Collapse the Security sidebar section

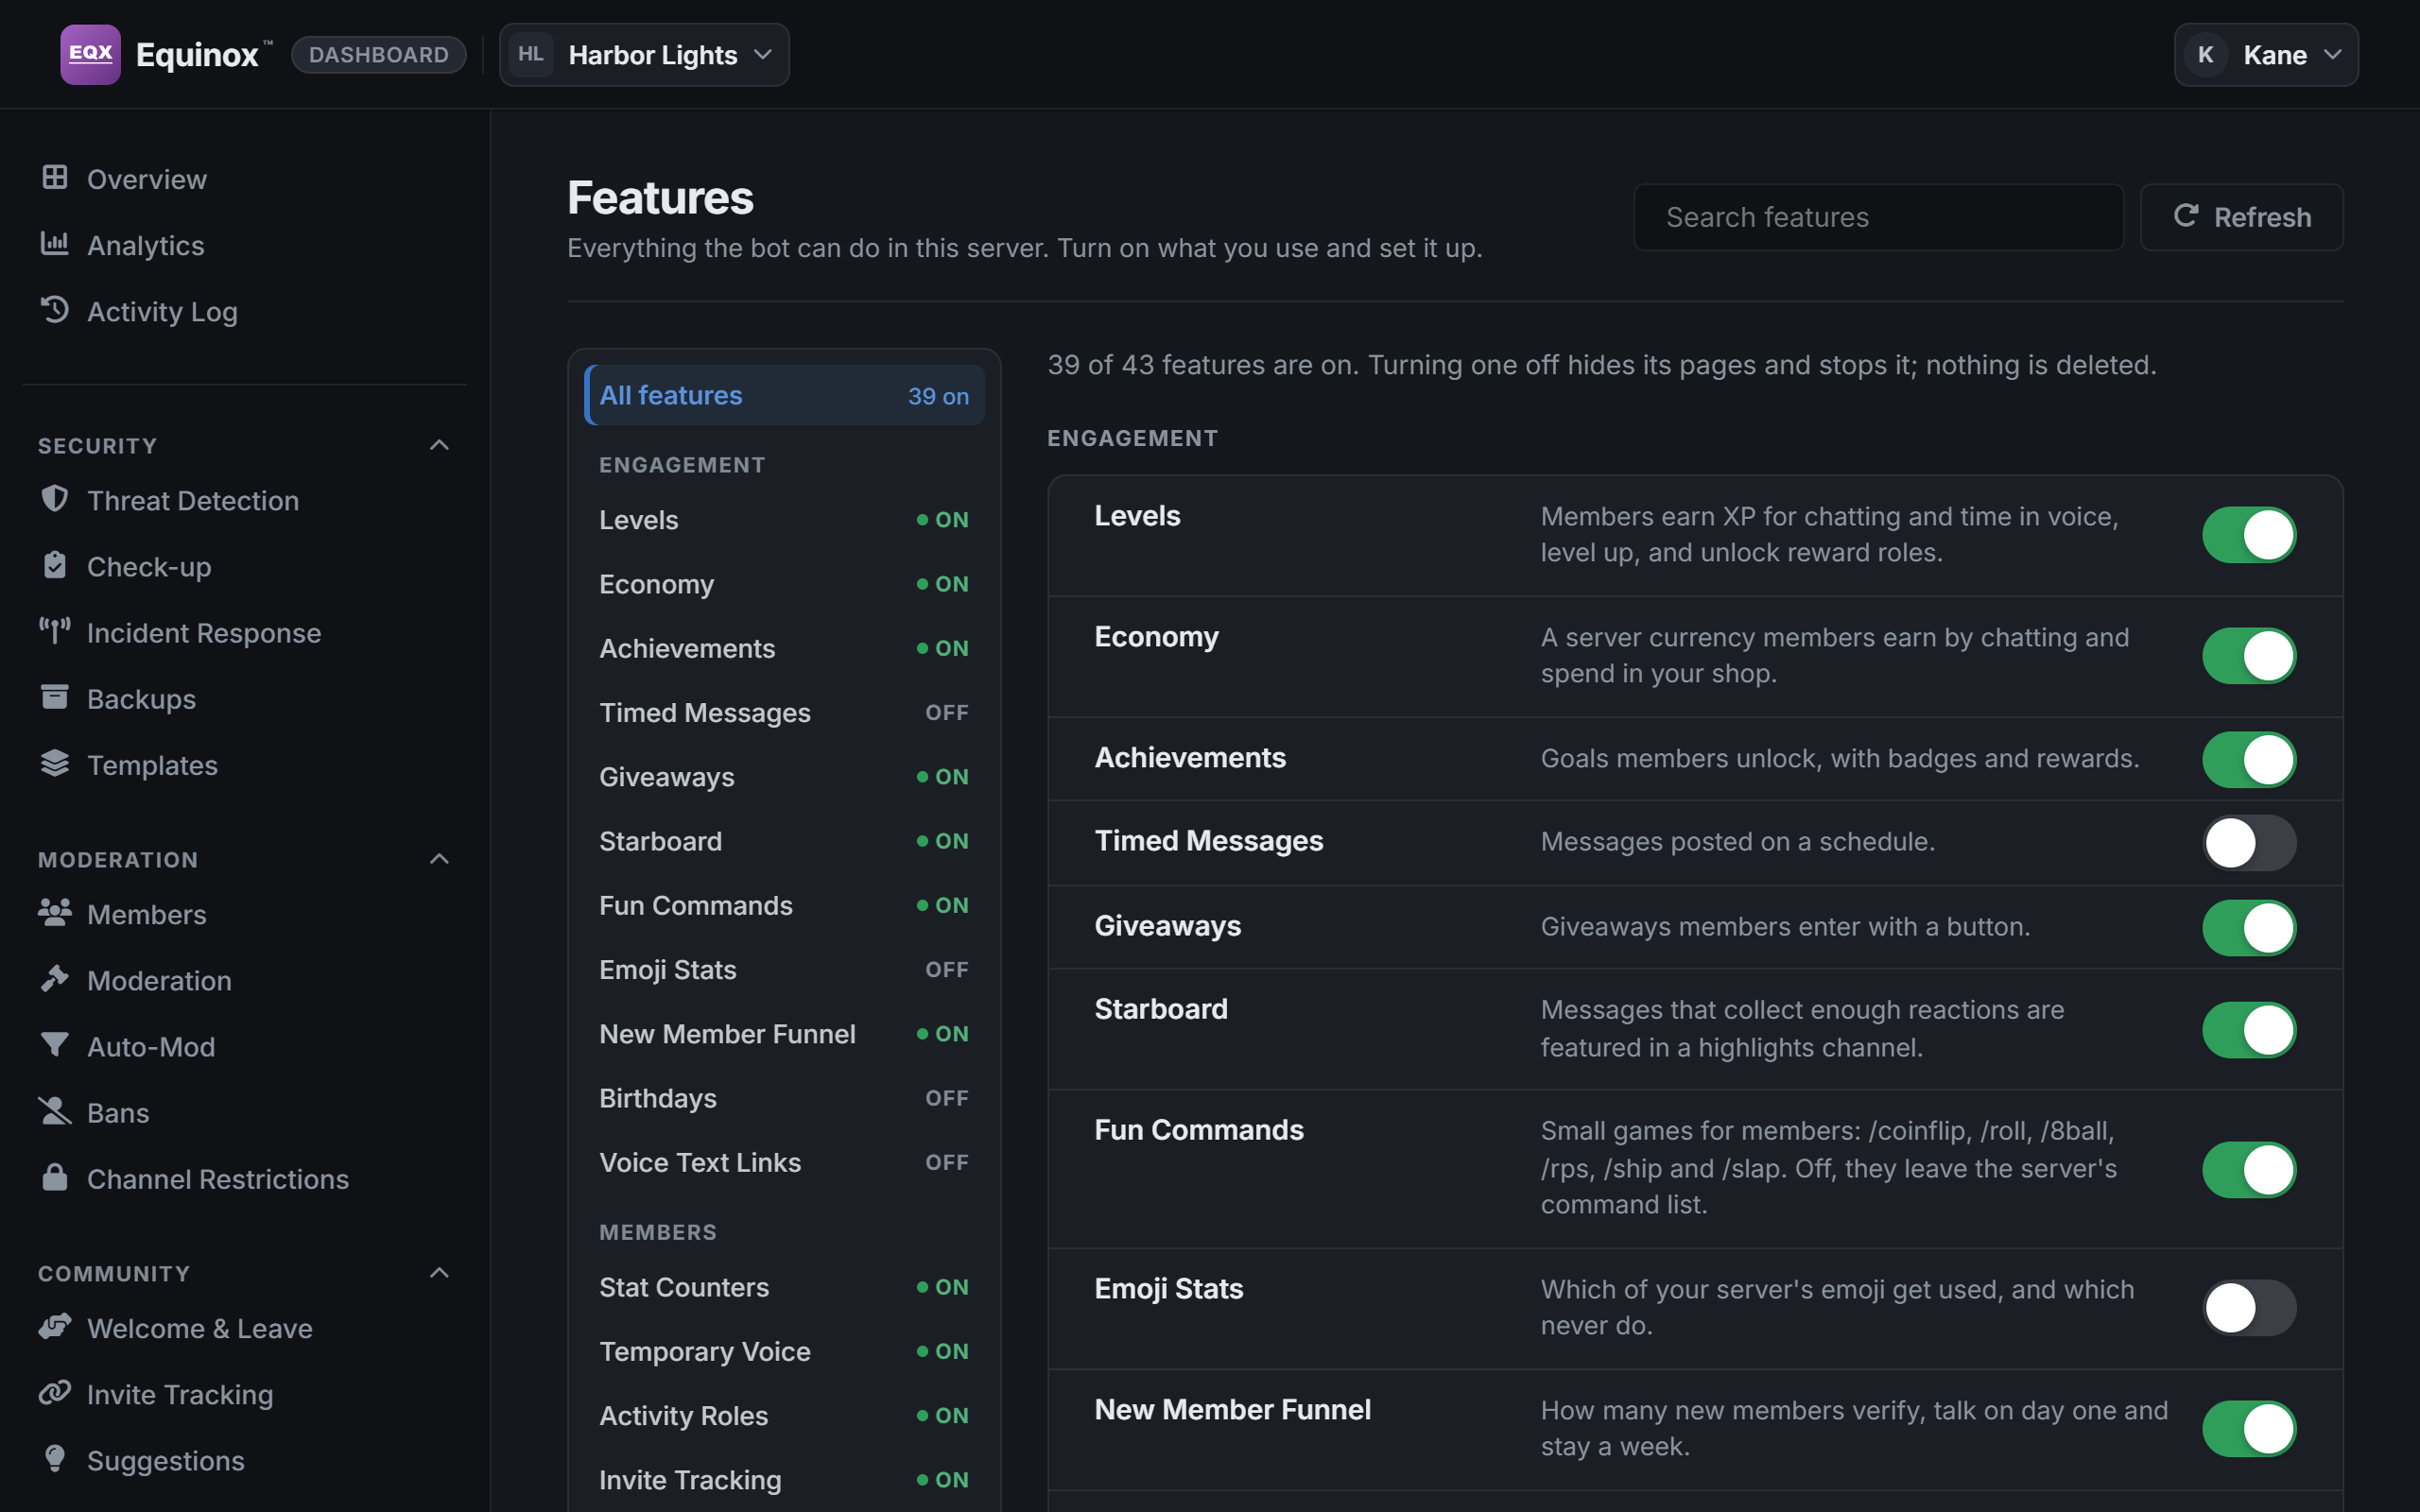point(439,445)
